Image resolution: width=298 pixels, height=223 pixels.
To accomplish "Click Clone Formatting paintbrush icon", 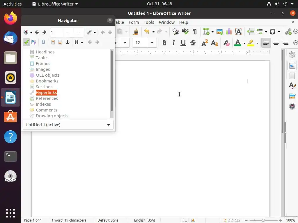I will click(136, 31).
